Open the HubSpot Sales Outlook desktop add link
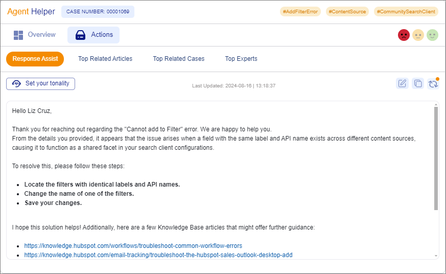446x274 pixels. 158,255
